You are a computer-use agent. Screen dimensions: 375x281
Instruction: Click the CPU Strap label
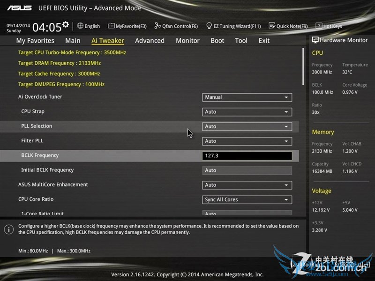(x=33, y=111)
